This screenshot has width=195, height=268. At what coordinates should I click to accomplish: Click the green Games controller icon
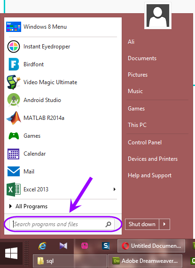click(x=14, y=136)
